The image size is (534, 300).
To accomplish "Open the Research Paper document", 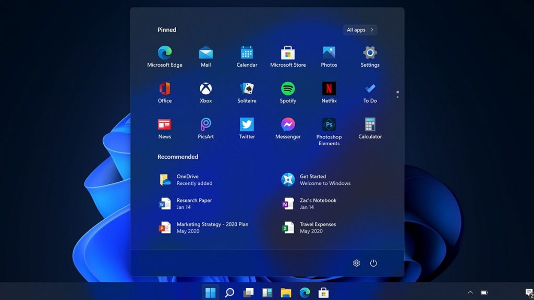I will pos(193,204).
